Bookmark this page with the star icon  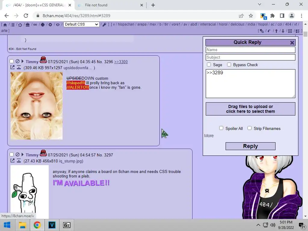coord(251,16)
